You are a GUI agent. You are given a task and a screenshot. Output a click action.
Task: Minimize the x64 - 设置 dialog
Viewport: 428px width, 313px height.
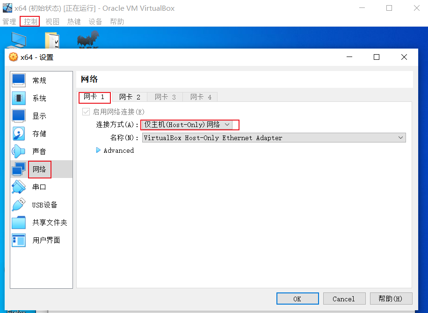[x=349, y=57]
